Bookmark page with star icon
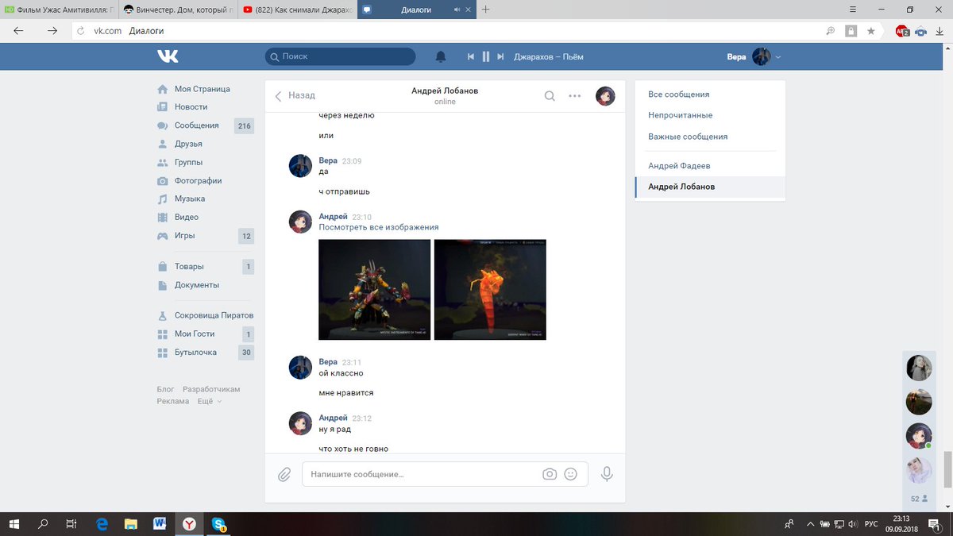This screenshot has width=953, height=536. coord(870,31)
